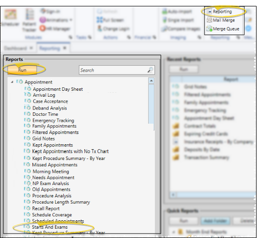
Task: Close the Reporting tab
Action: (65, 48)
